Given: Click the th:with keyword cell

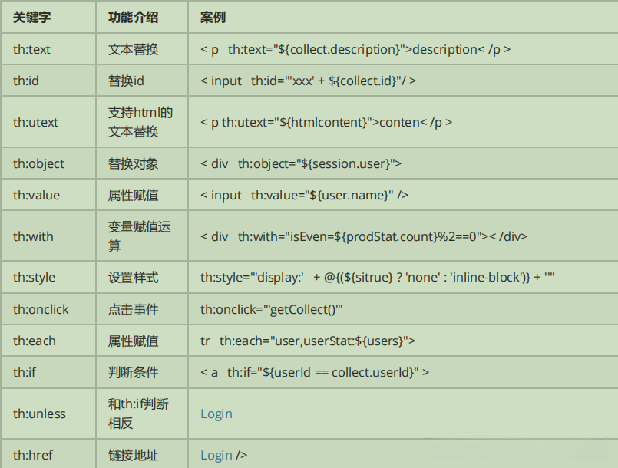Looking at the screenshot, I should point(33,236).
